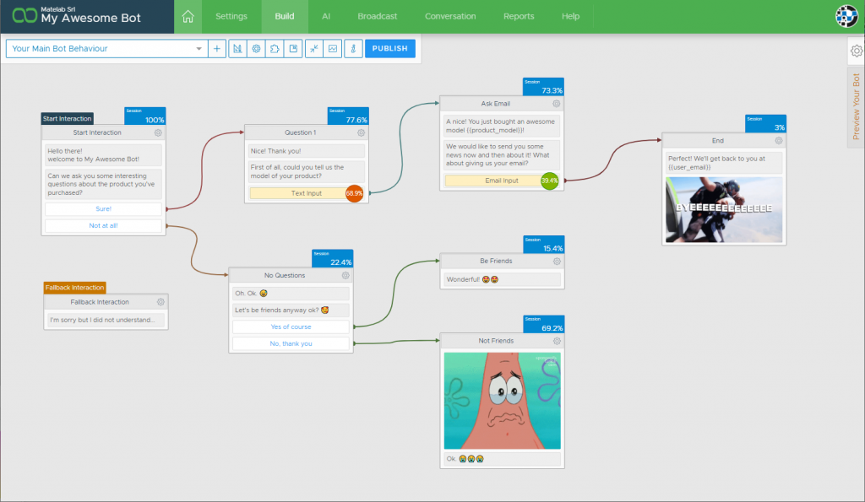Screen dimensions: 865x502
Task: Open the bot behavior settings gear in toolbar
Action: [x=256, y=48]
